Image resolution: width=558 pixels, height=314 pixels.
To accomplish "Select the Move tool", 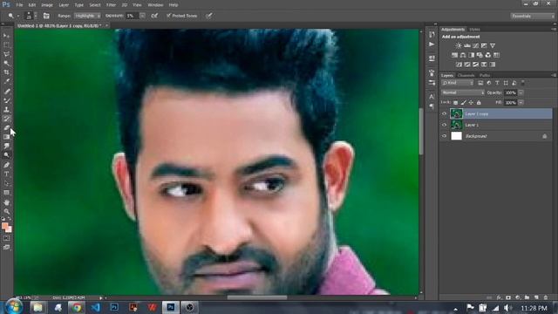I will [6, 36].
